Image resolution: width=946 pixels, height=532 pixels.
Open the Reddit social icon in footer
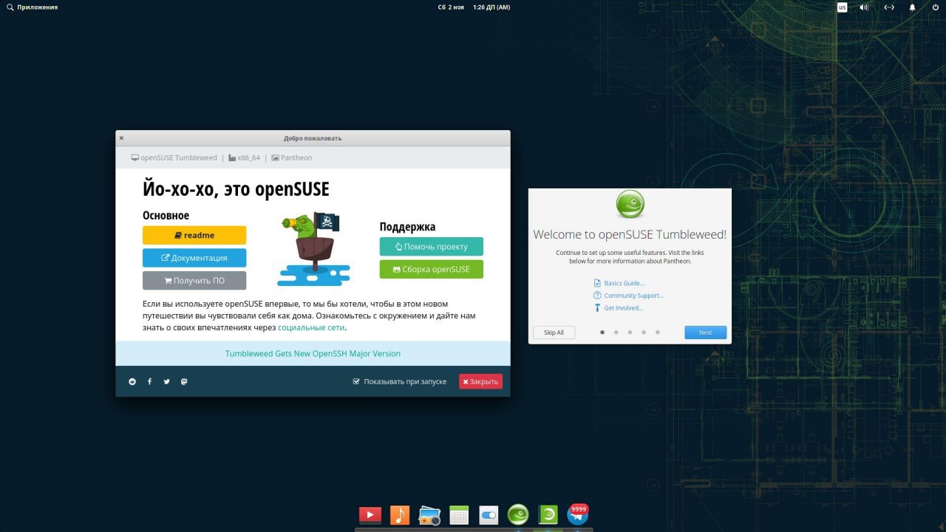132,381
